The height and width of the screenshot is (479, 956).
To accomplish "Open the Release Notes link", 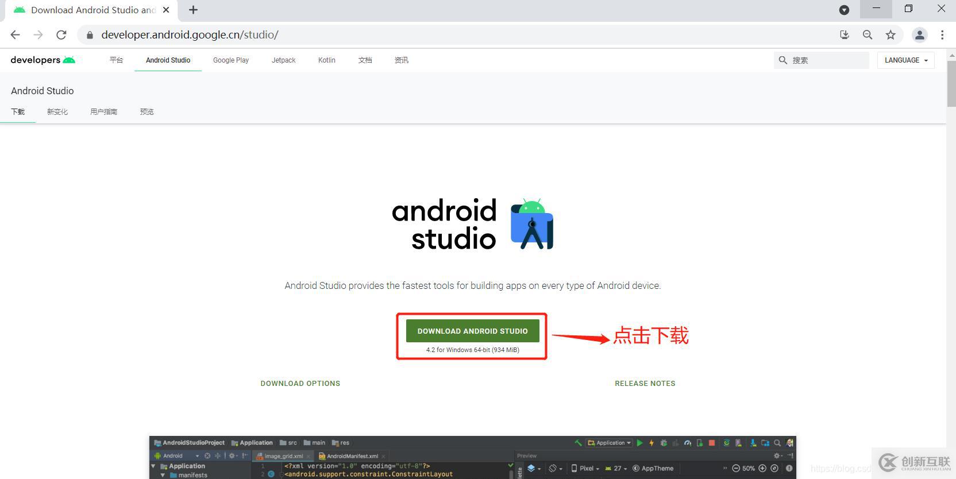I will pyautogui.click(x=645, y=383).
